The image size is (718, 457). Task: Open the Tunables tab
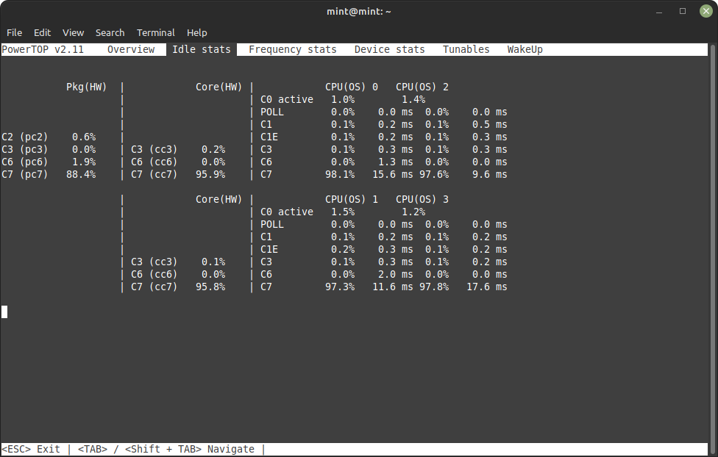coord(466,50)
